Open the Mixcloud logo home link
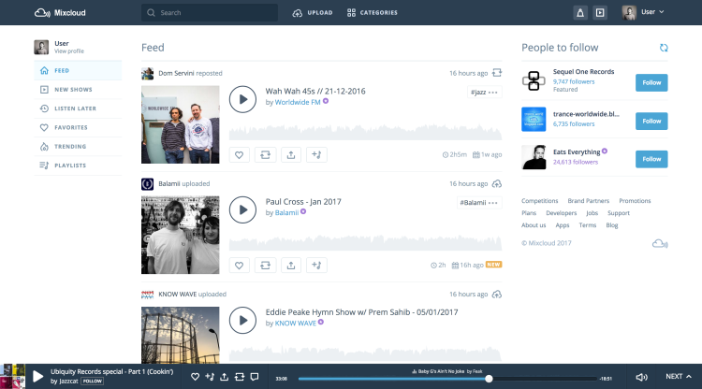 [x=60, y=12]
